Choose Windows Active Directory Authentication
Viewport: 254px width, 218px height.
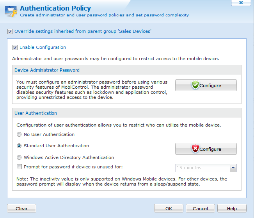coord(19,157)
